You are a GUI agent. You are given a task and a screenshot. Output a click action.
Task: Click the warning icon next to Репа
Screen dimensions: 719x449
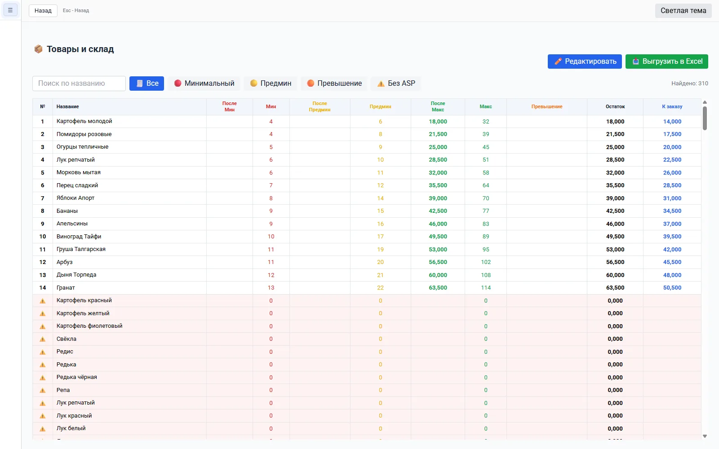[x=43, y=390]
